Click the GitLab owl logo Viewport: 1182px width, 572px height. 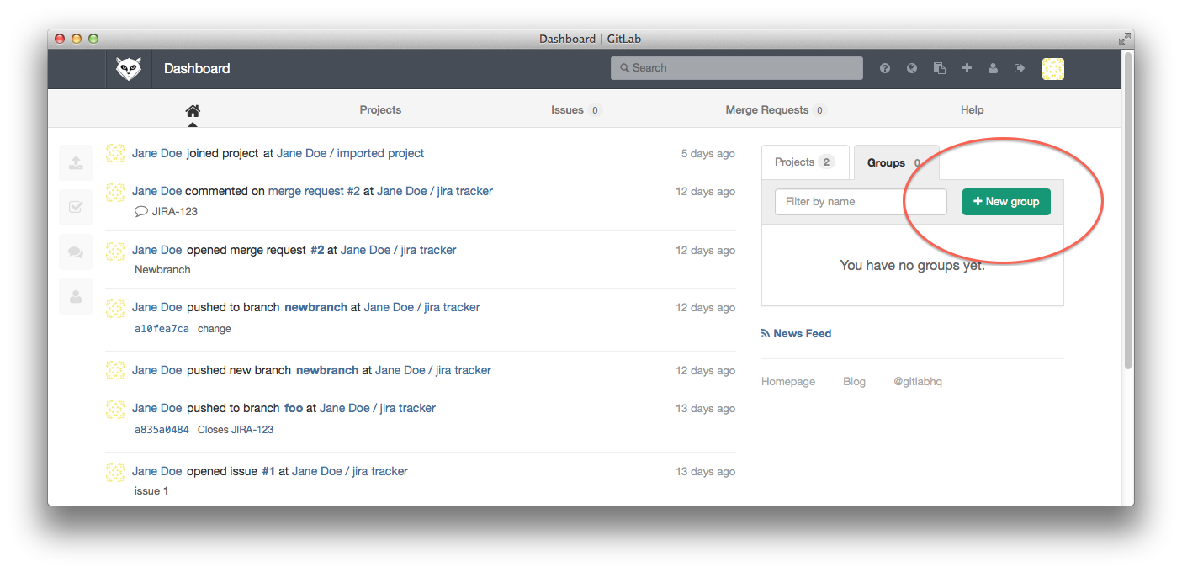(x=128, y=68)
